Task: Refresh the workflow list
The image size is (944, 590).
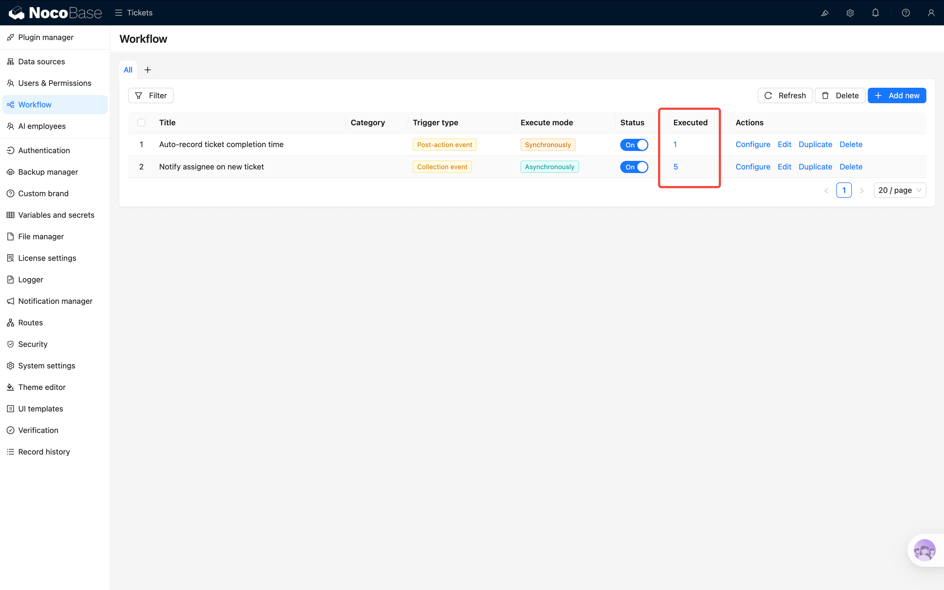Action: [785, 95]
